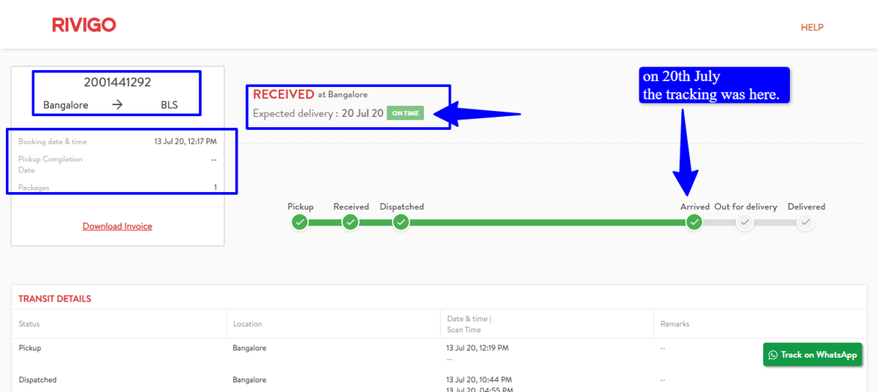Screen dimensions: 877x392
Task: Click the Date & time Scan Time header
Action: (x=469, y=324)
